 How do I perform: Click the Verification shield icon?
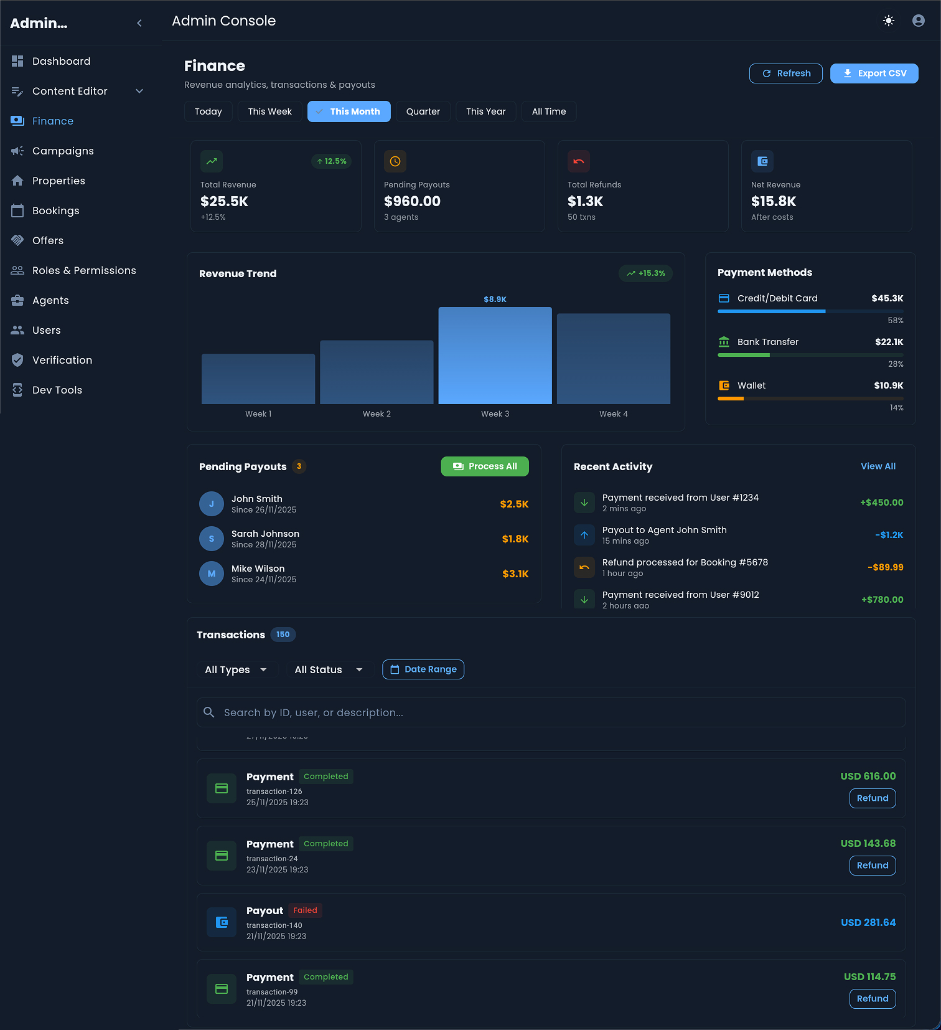tap(17, 360)
